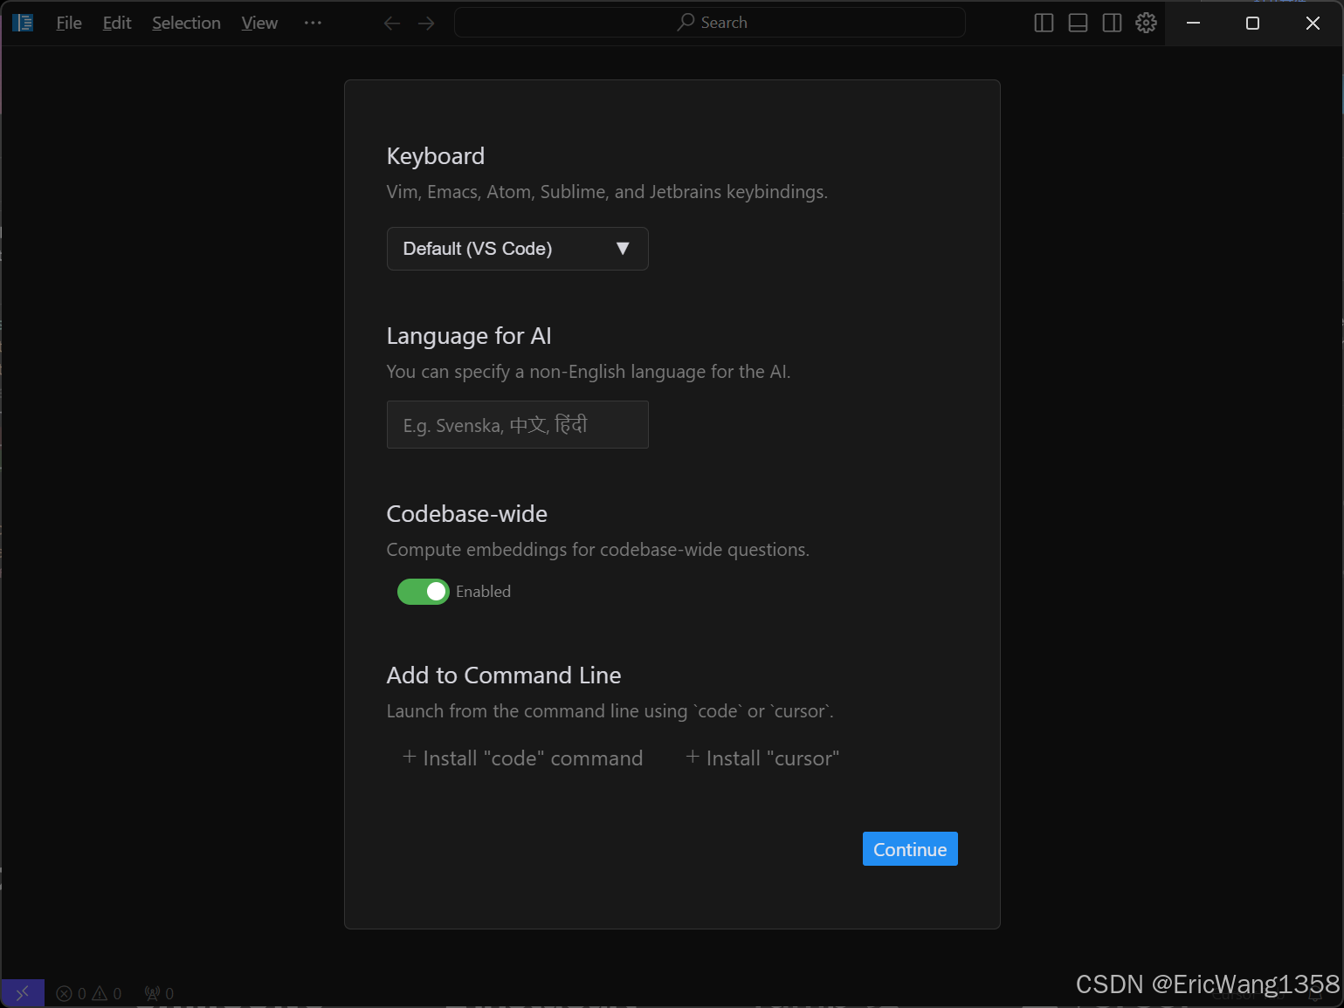Show more menus via ellipsis
This screenshot has height=1008, width=1344.
[313, 23]
